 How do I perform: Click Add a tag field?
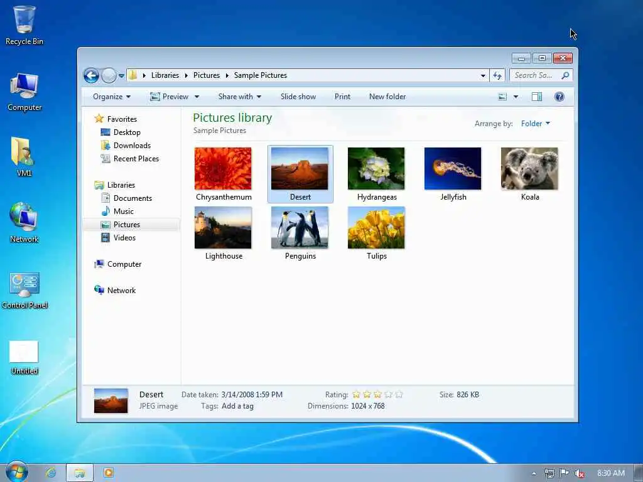pos(238,406)
